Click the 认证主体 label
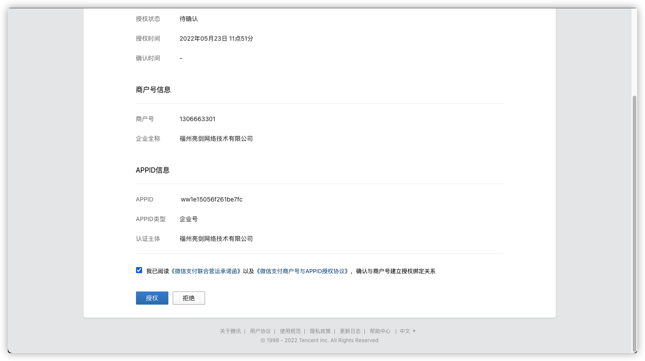Image resolution: width=645 pixels, height=361 pixels. 148,239
